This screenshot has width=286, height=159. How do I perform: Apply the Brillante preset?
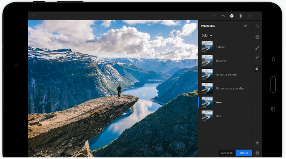click(226, 60)
